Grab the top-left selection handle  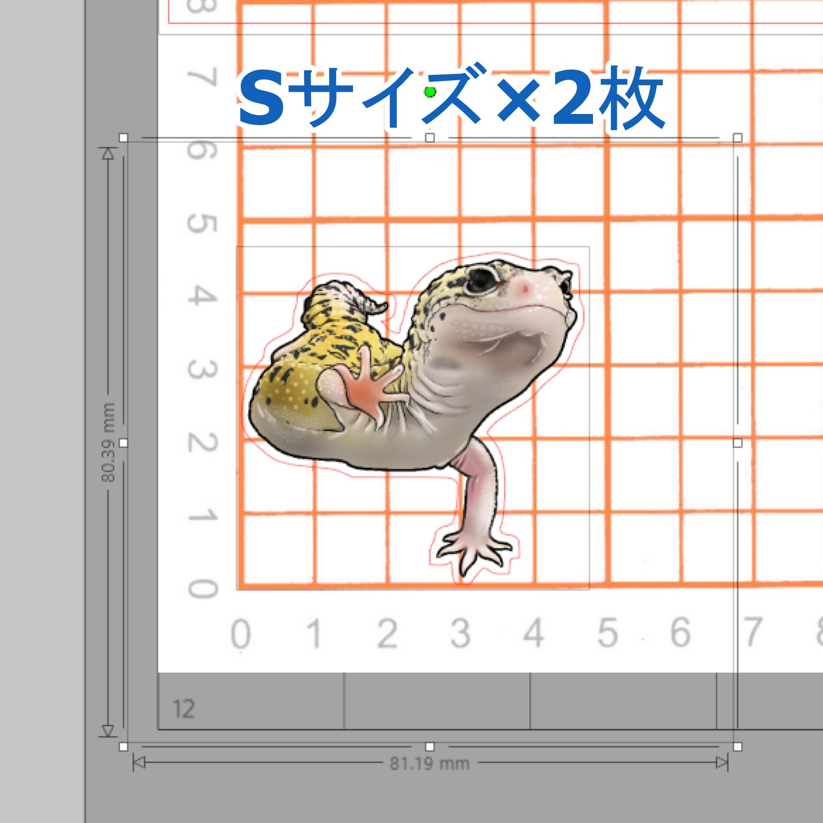coord(123,137)
